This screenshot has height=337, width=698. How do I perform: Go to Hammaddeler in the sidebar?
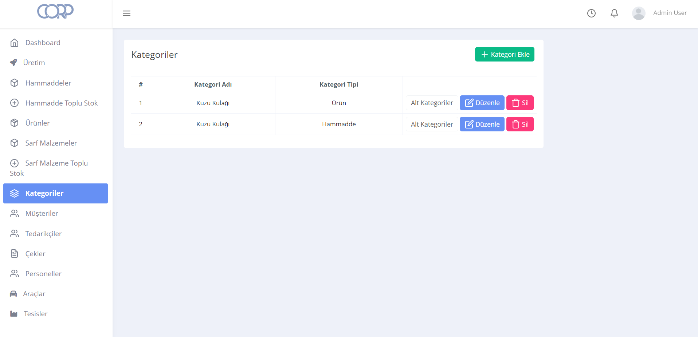pyautogui.click(x=48, y=83)
